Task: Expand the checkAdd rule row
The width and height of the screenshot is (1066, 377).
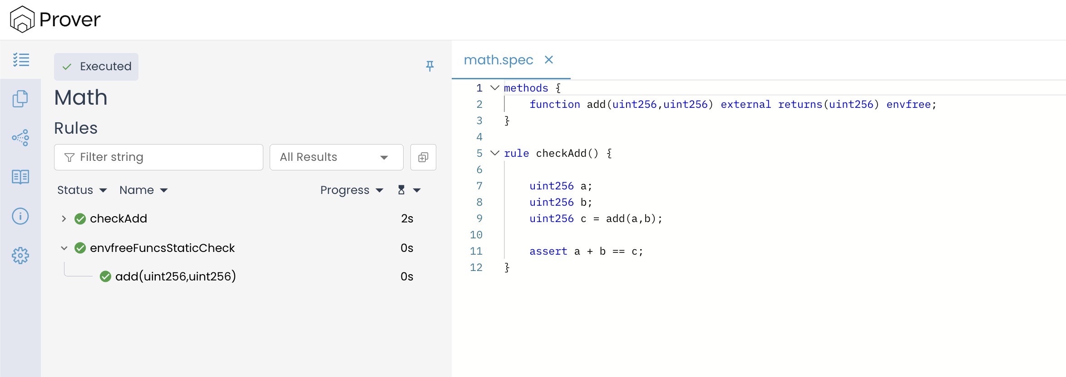Action: [x=64, y=219]
